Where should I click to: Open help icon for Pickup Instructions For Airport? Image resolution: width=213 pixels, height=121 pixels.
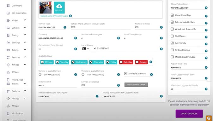tap(97, 96)
